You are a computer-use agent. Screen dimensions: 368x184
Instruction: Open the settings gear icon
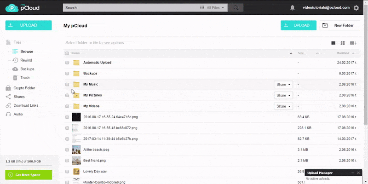pos(356,8)
